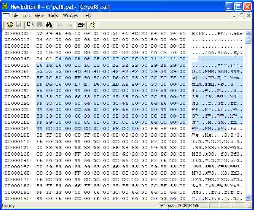
Task: Click first byte 52 on row 00000000
Action: click(39, 33)
